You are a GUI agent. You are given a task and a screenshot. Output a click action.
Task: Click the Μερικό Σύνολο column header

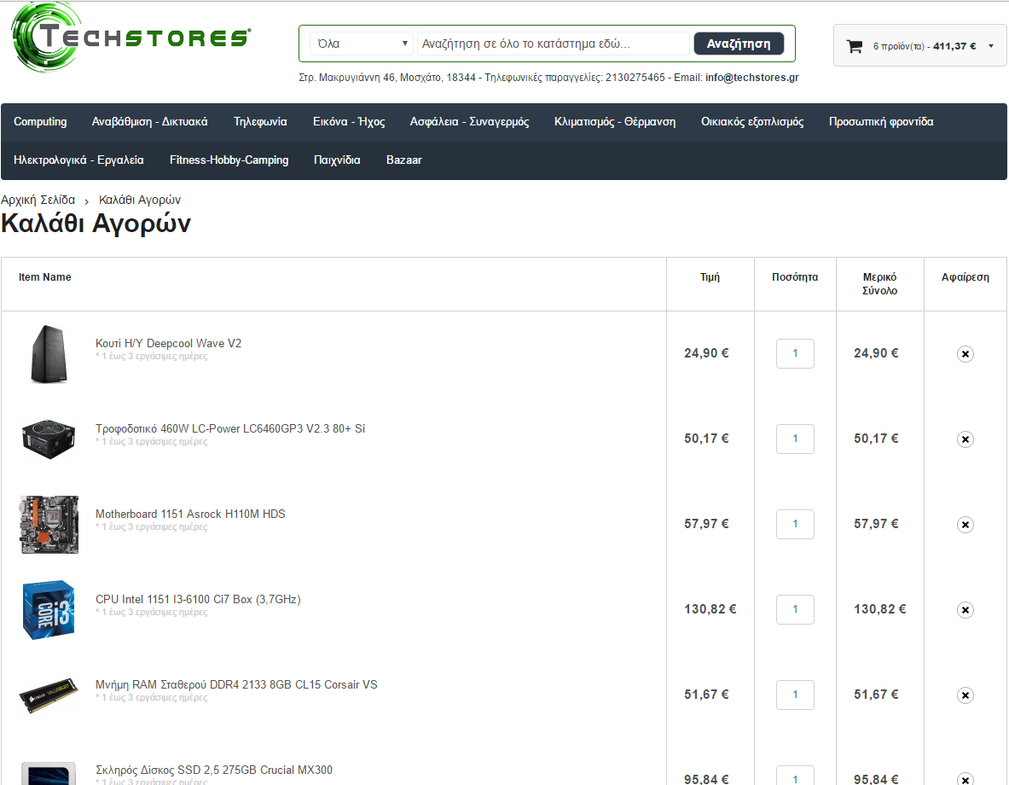tap(879, 284)
